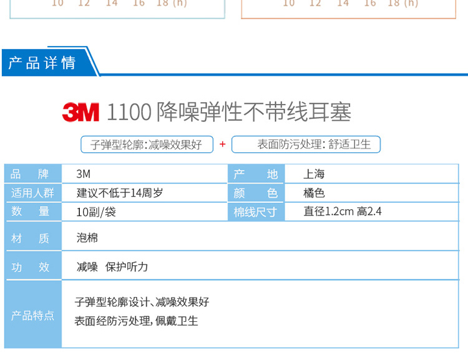Click the 3M brand value cell

[x=144, y=174]
